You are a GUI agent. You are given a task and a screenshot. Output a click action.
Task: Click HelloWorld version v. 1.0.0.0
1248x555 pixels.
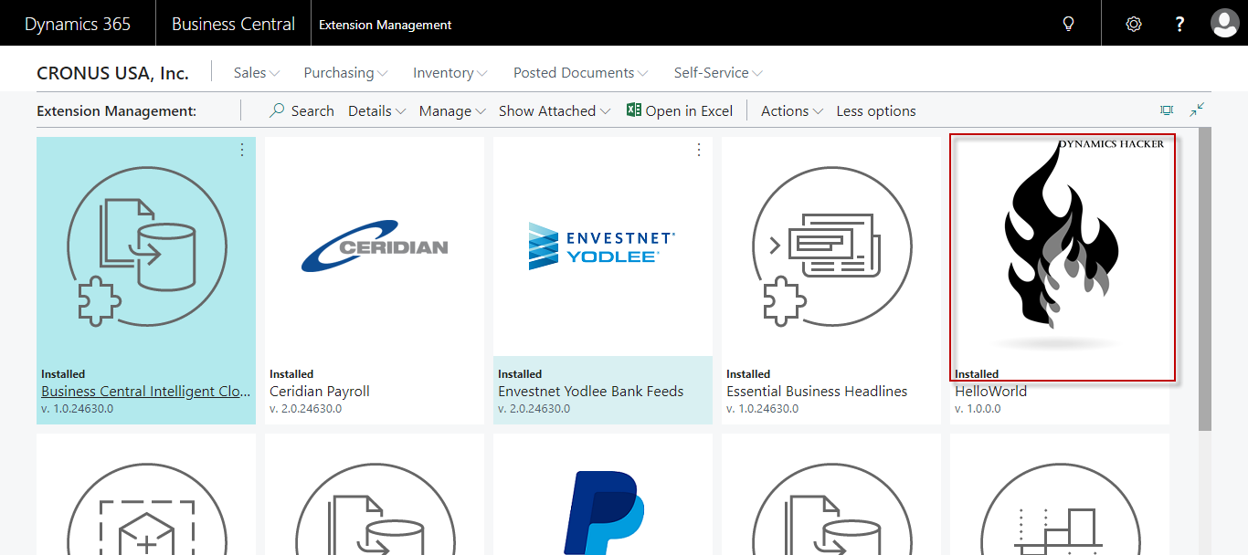pos(978,409)
